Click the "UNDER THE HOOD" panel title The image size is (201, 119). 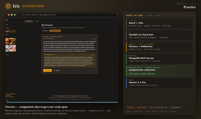tap(134, 15)
